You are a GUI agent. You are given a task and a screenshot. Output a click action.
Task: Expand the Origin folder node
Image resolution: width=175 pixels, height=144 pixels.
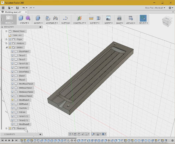pyautogui.click(x=6, y=39)
